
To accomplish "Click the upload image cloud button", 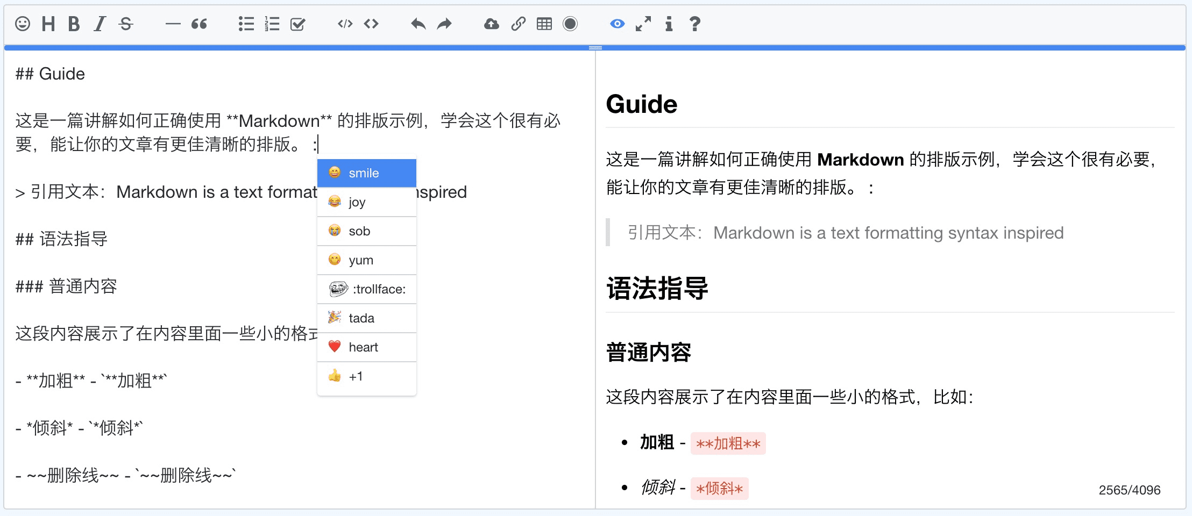I will point(491,24).
